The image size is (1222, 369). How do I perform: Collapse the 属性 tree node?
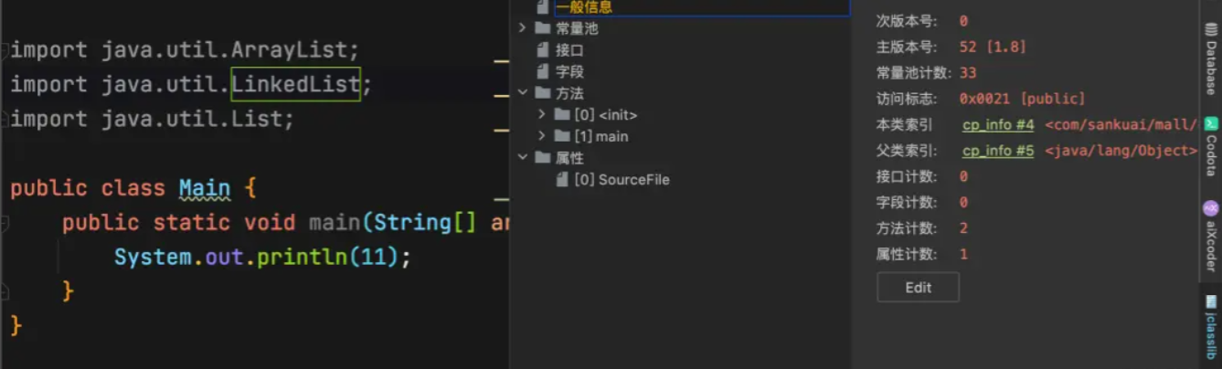[x=522, y=158]
